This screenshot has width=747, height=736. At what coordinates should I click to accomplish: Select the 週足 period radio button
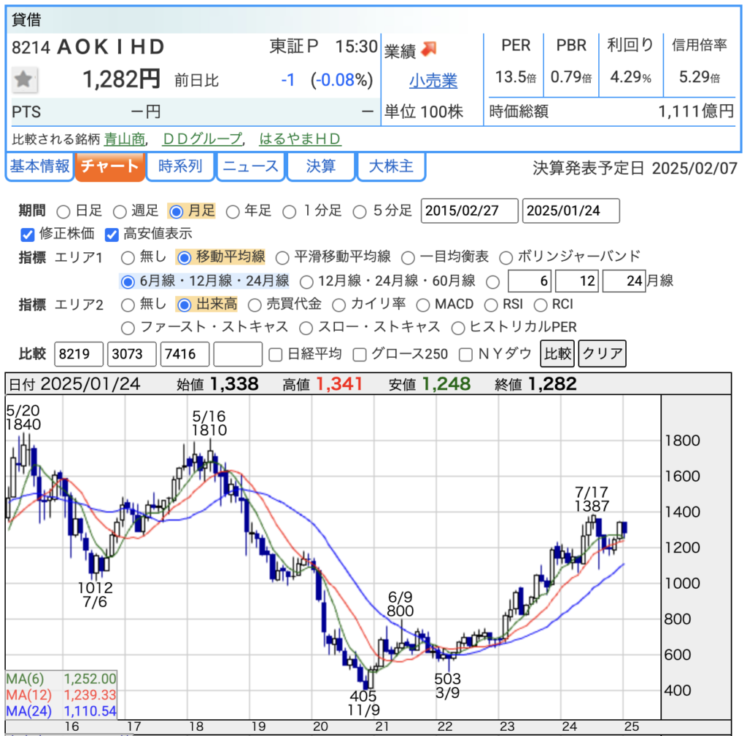[x=120, y=212]
